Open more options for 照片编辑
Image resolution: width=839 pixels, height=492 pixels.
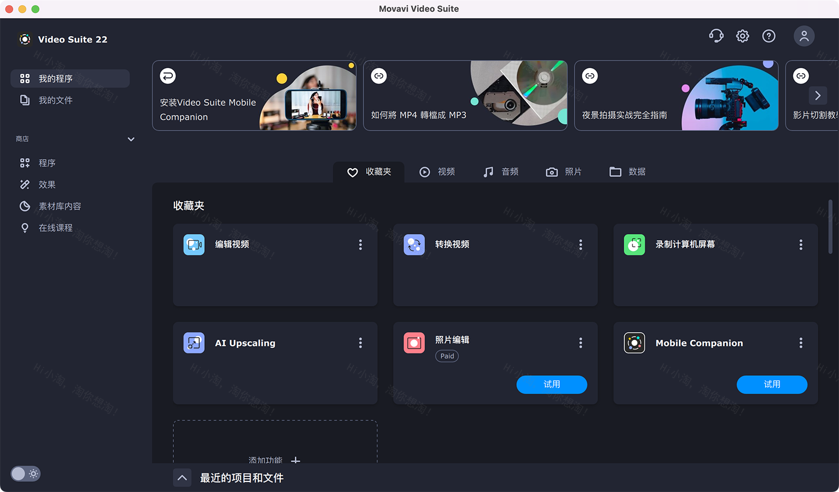point(581,343)
